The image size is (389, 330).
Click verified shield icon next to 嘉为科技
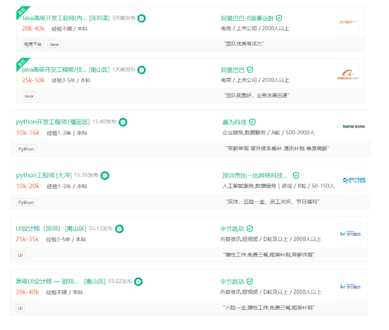pyautogui.click(x=252, y=122)
